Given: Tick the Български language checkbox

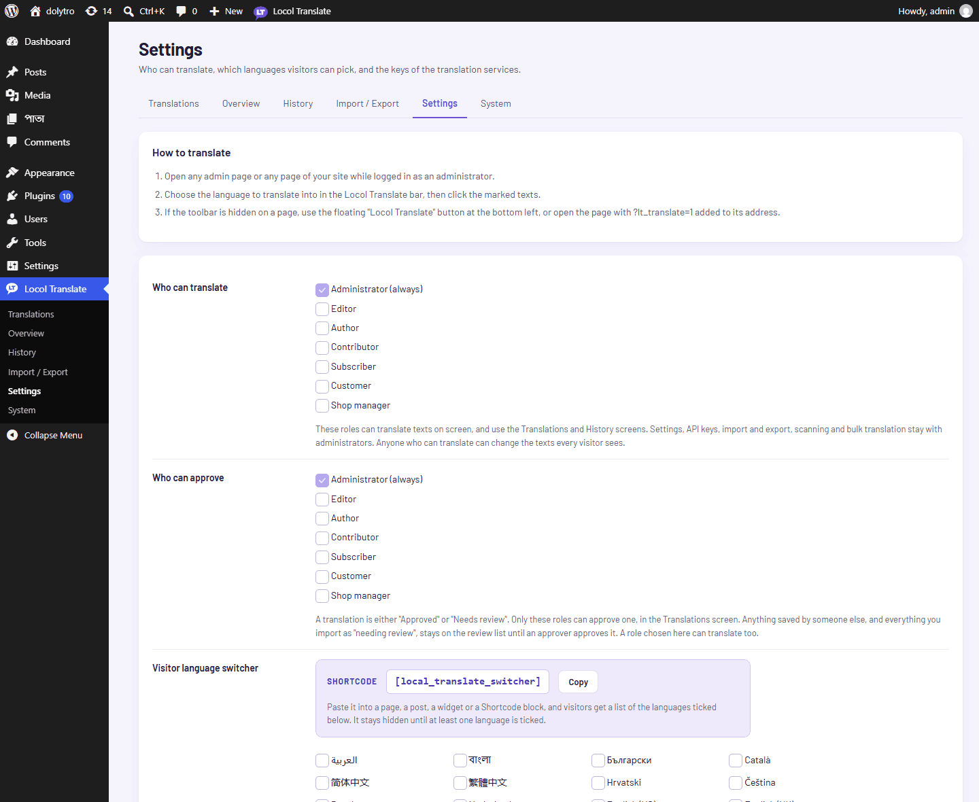Looking at the screenshot, I should (x=598, y=761).
